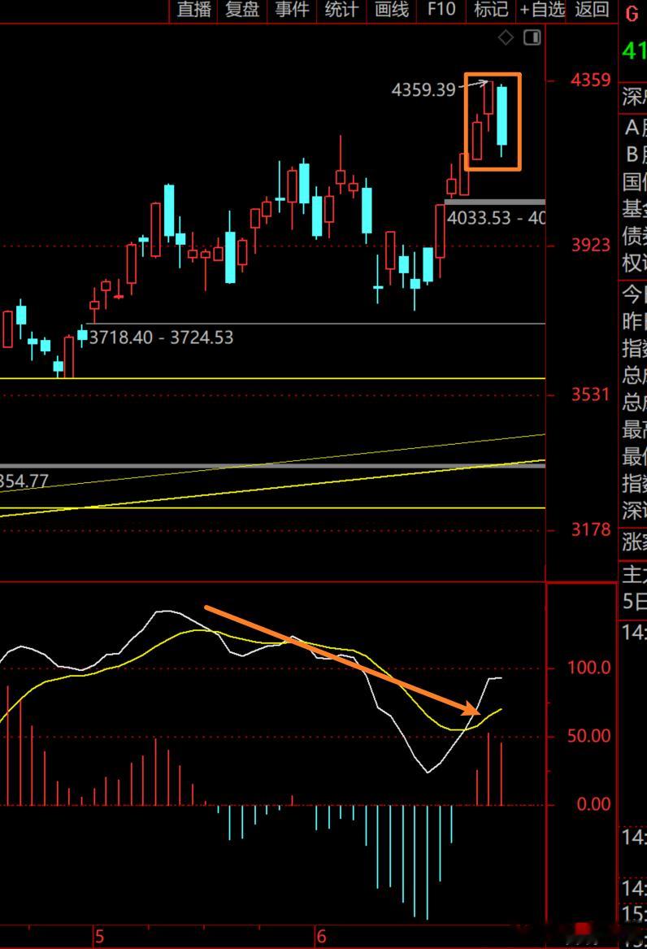647x949 pixels.
Task: Open the 直播 live broadcast tab
Action: pyautogui.click(x=194, y=10)
